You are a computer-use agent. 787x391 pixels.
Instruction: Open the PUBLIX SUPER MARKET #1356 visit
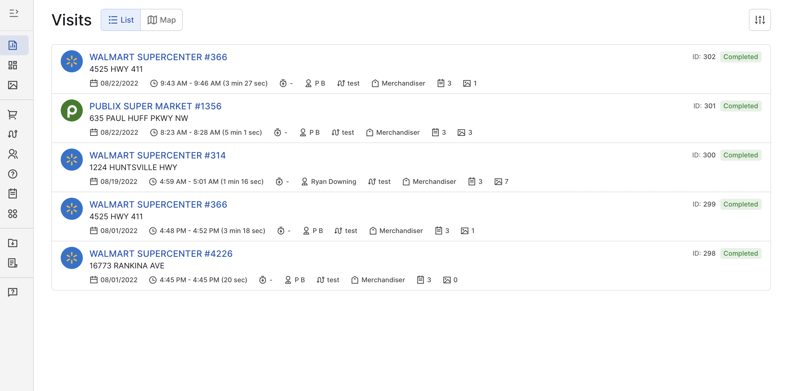click(155, 106)
